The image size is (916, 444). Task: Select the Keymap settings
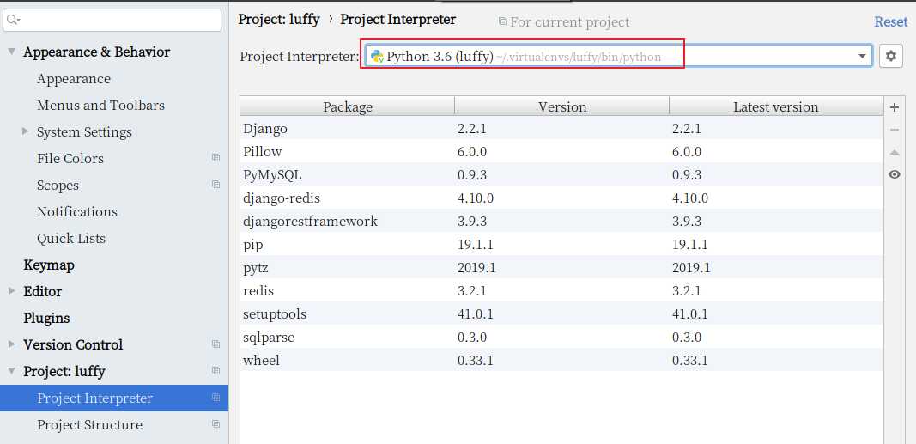tap(48, 265)
